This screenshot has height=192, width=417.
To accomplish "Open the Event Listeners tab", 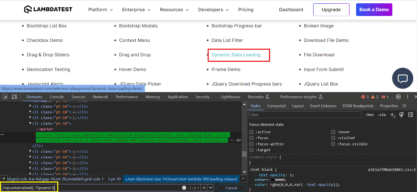I will coord(323,106).
